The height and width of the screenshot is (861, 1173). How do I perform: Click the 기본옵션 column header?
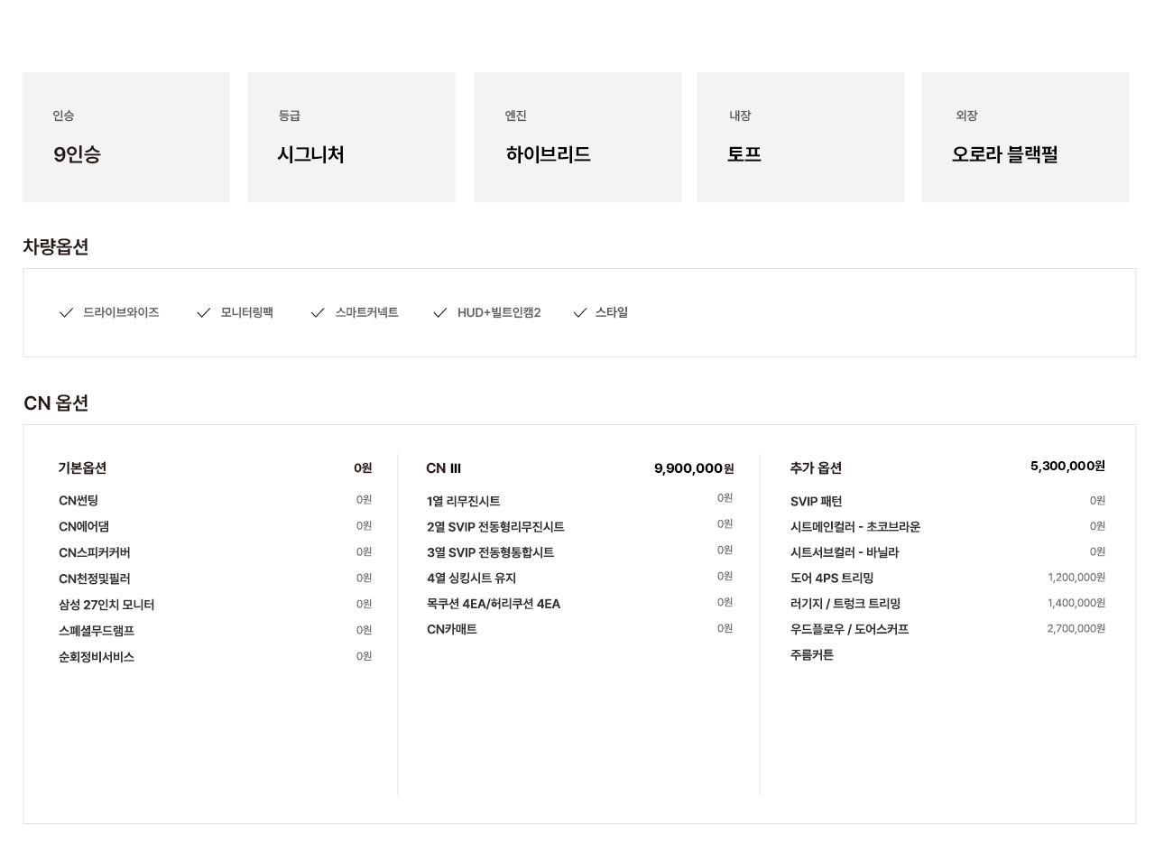[82, 468]
